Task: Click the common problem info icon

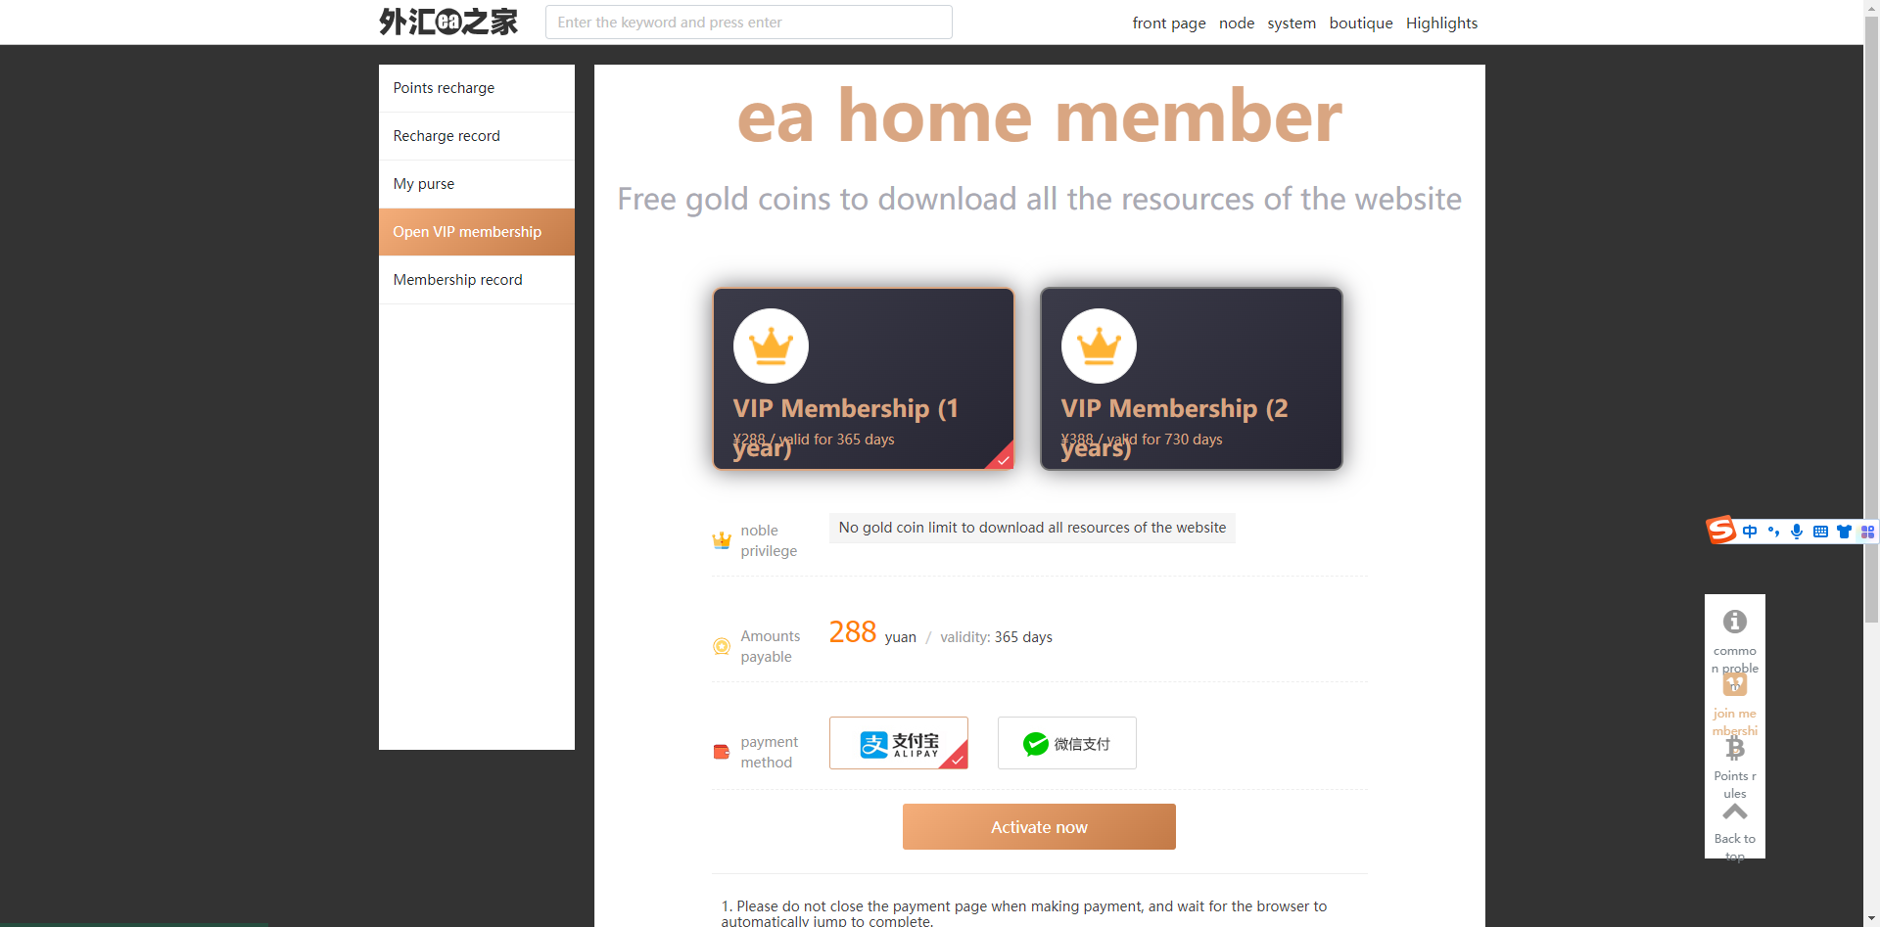Action: point(1734,623)
